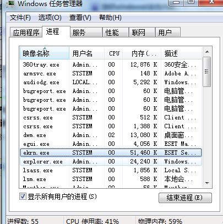
Task: Click the scrollbar down arrow
Action: (207, 183)
